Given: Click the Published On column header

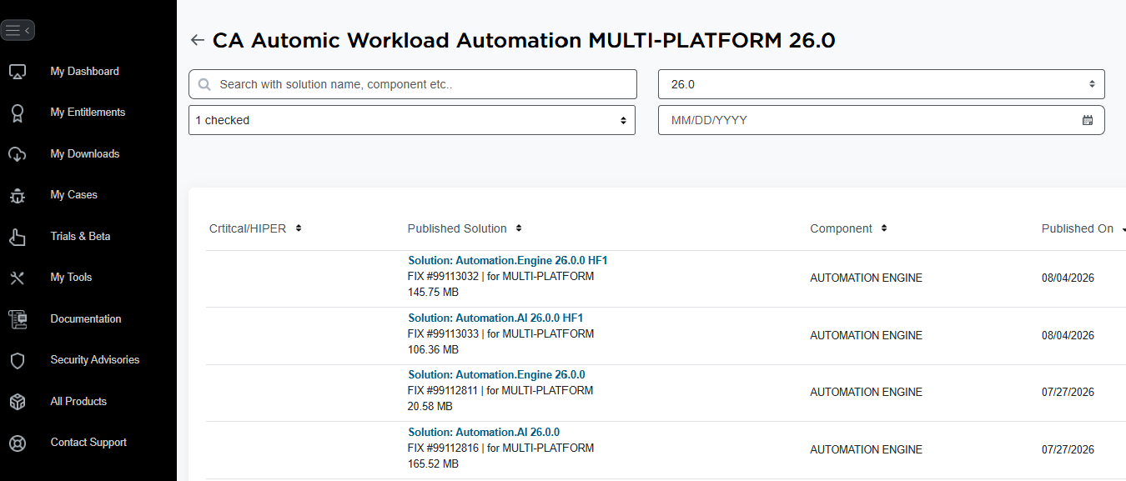Looking at the screenshot, I should click(1078, 228).
